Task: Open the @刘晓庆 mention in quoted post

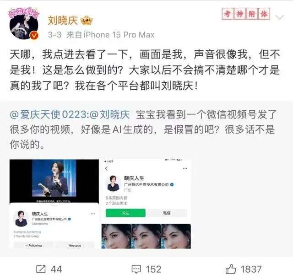Action: pyautogui.click(x=110, y=114)
